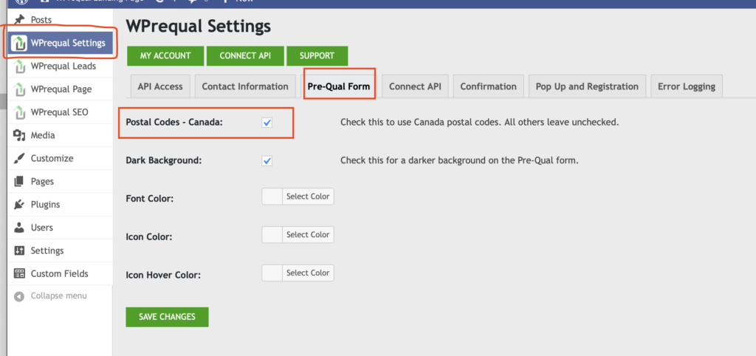Open the Pop Up and Registration tab
The height and width of the screenshot is (356, 756).
coord(587,87)
